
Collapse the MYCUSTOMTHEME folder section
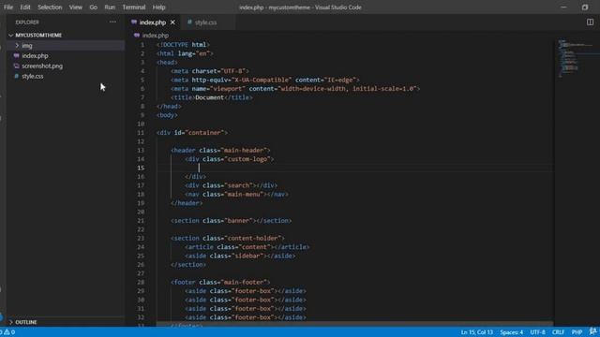coord(38,36)
